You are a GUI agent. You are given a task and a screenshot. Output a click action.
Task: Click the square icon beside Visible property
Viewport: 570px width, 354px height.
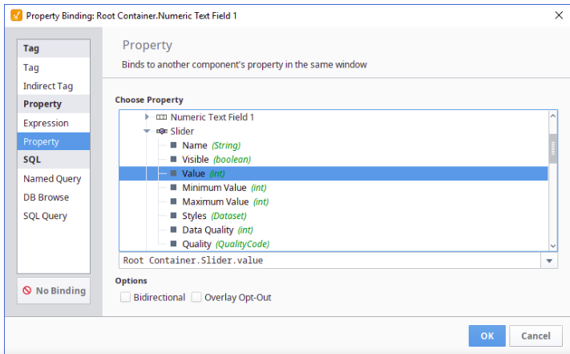click(x=173, y=160)
